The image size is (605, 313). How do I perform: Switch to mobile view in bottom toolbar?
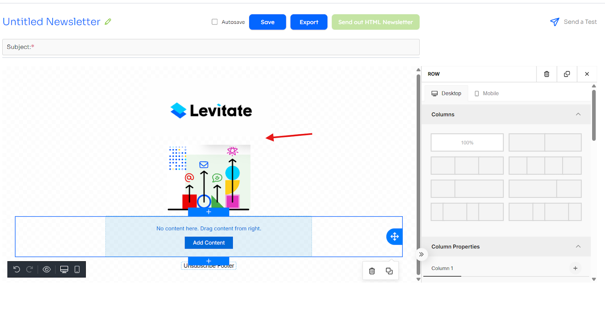click(77, 269)
